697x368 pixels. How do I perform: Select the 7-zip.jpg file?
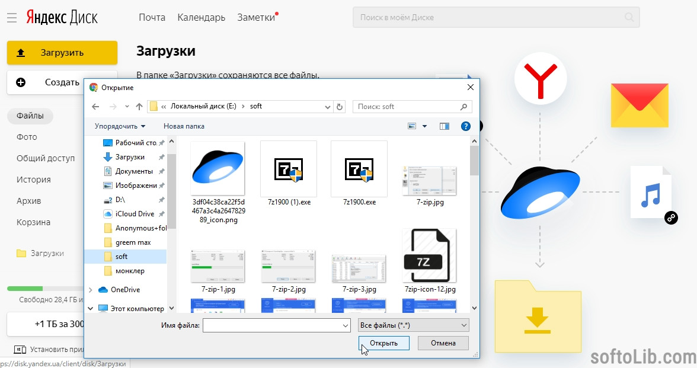pyautogui.click(x=430, y=185)
